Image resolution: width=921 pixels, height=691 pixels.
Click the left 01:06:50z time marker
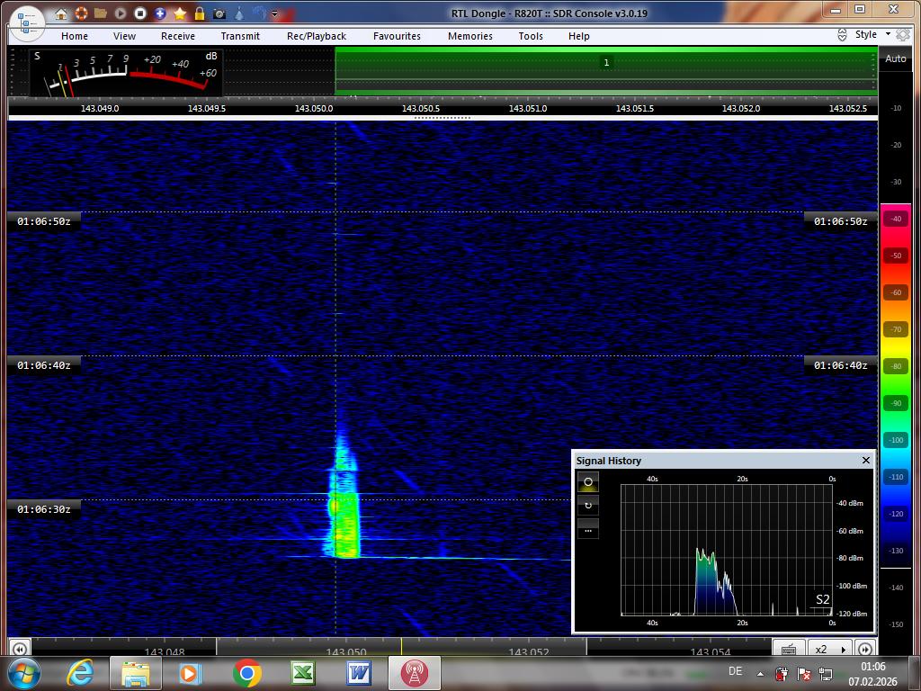click(x=43, y=221)
